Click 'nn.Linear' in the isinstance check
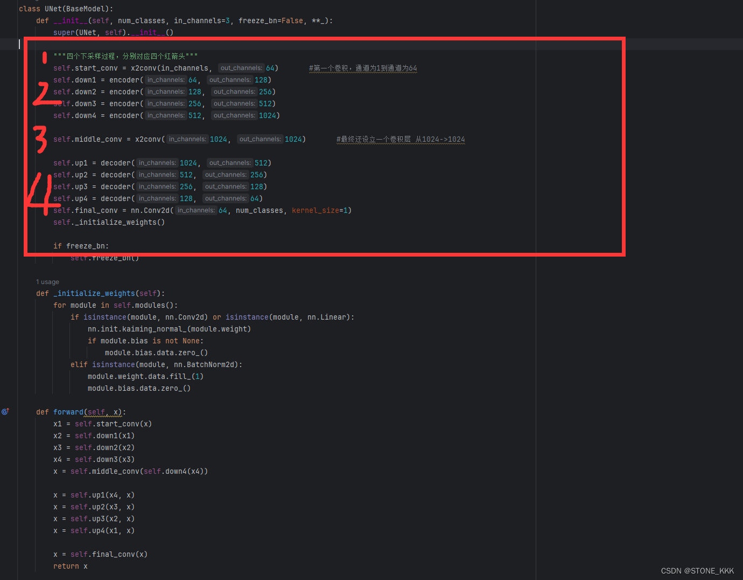743x580 pixels. click(327, 317)
